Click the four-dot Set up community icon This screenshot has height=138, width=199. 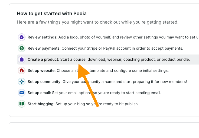click(x=22, y=82)
